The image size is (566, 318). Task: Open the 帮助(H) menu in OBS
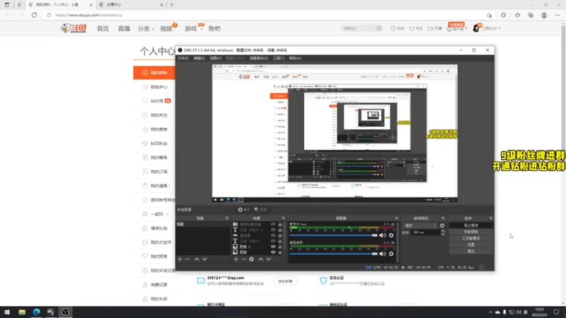[295, 58]
